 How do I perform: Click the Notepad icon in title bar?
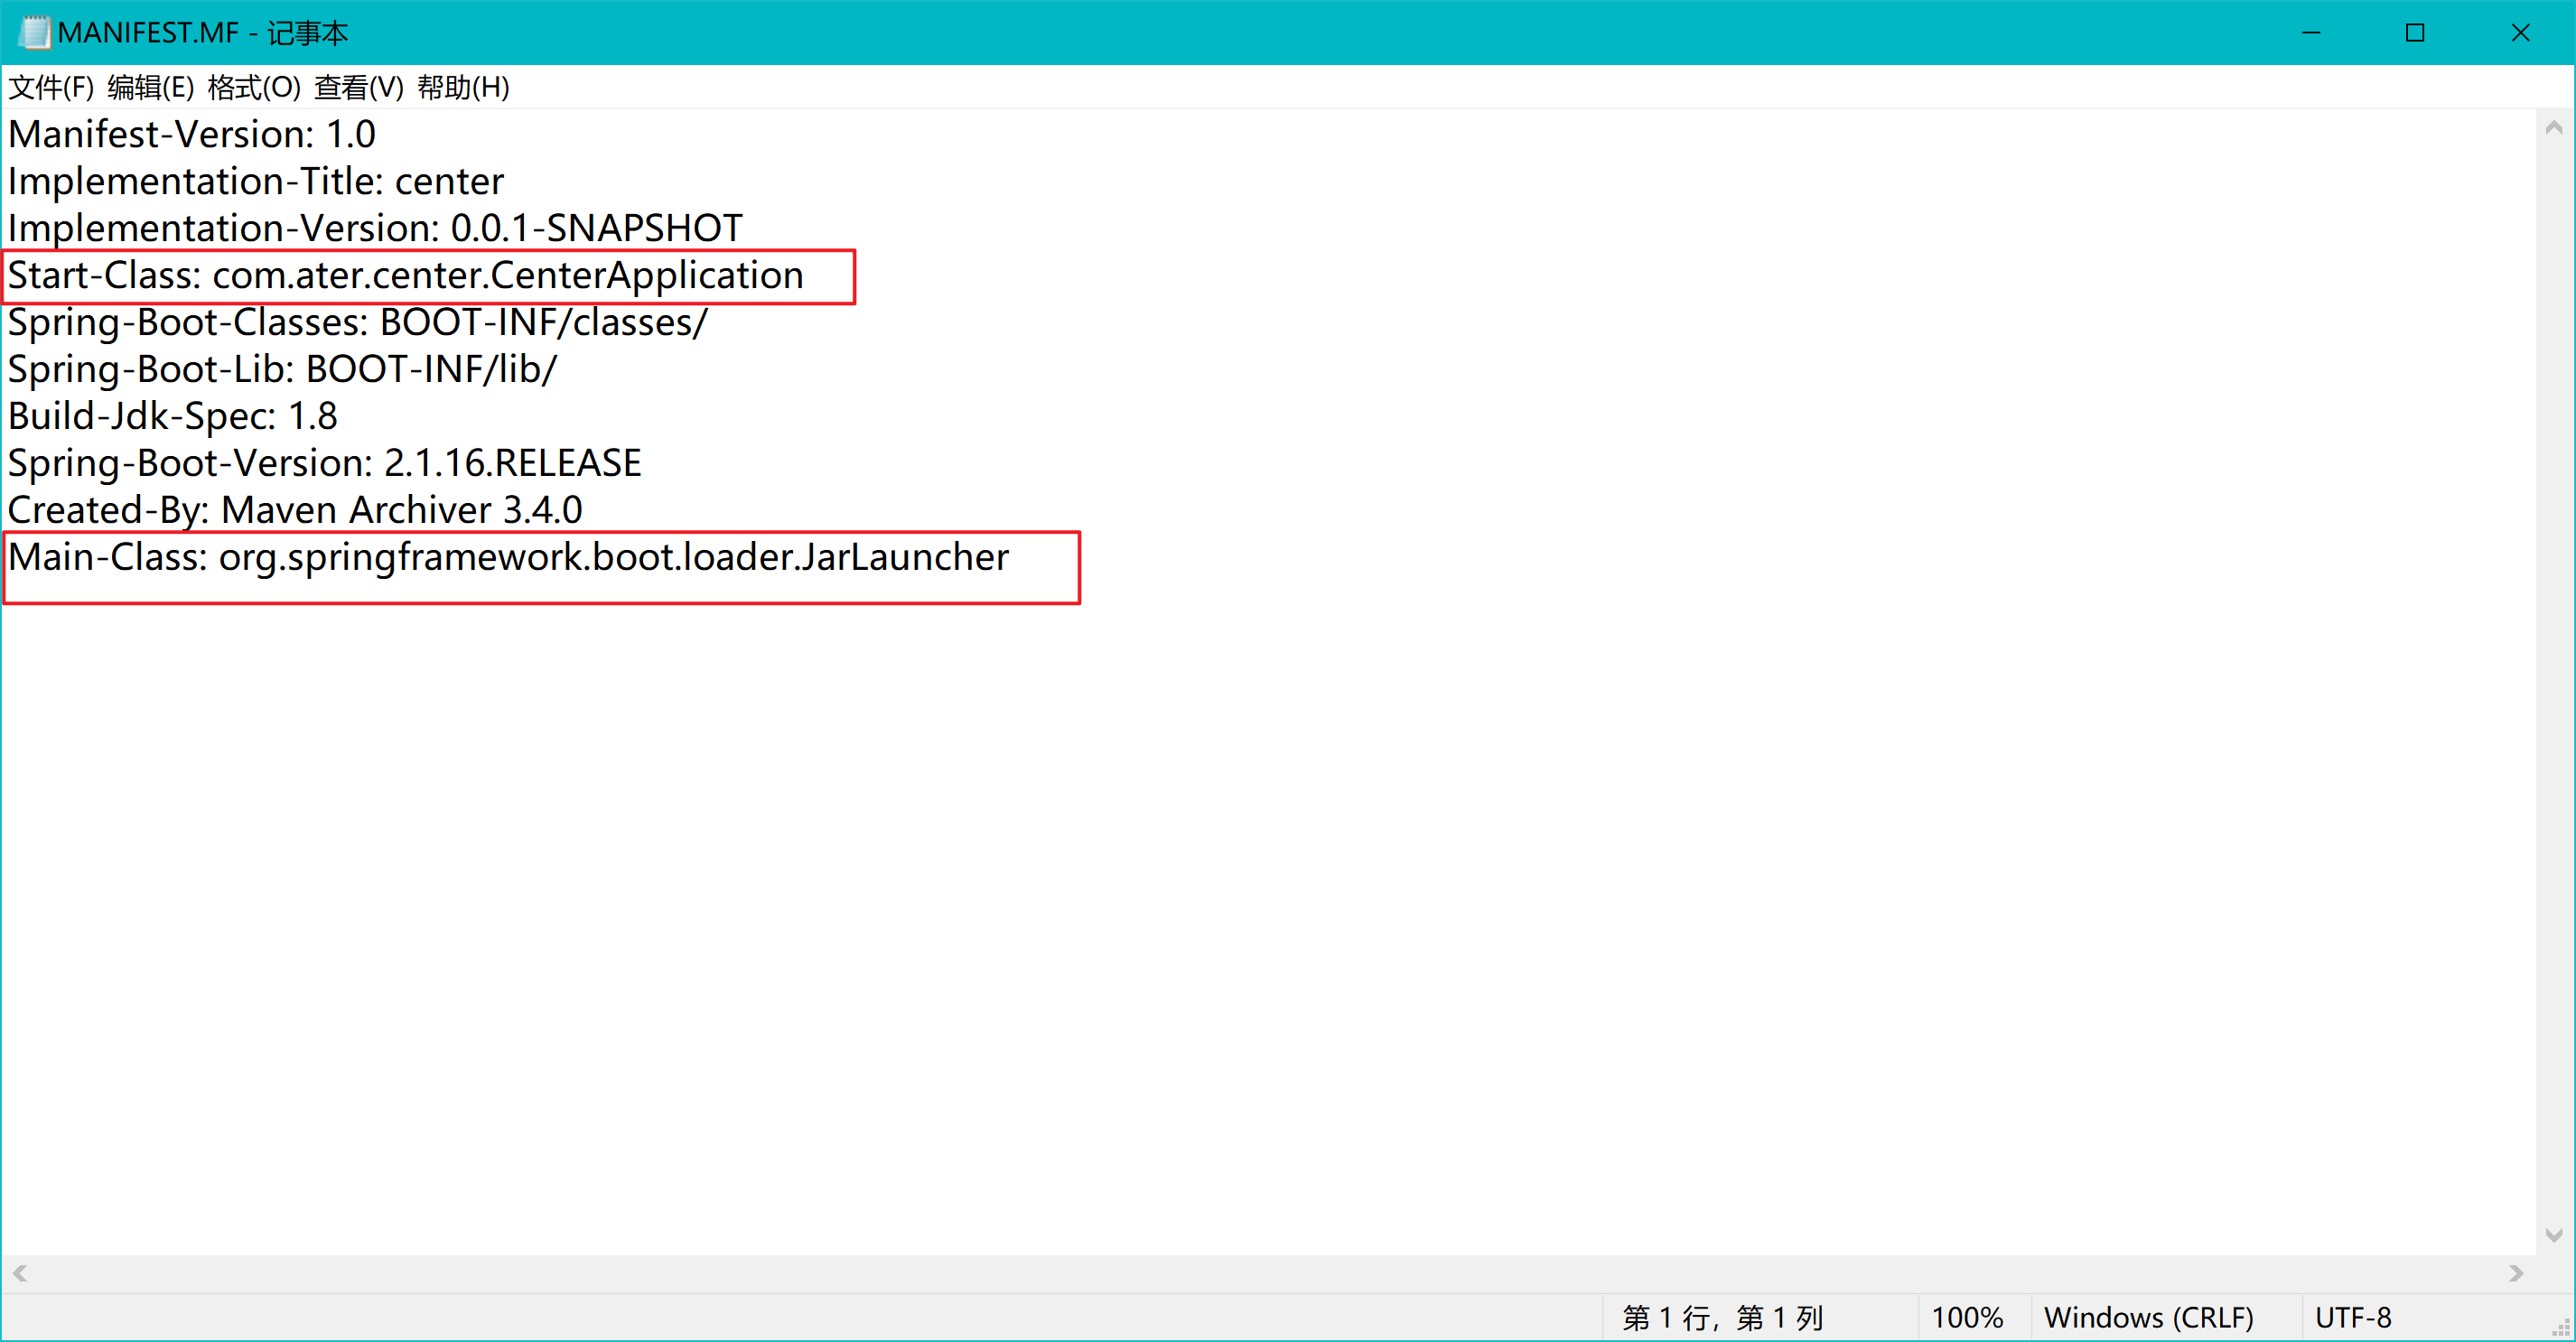tap(34, 33)
